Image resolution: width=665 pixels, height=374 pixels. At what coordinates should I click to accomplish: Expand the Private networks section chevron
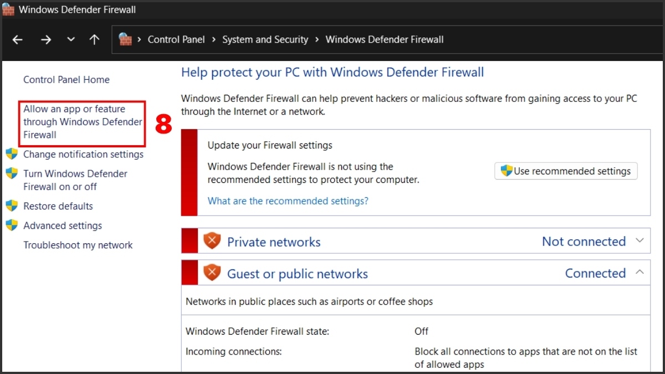click(640, 241)
